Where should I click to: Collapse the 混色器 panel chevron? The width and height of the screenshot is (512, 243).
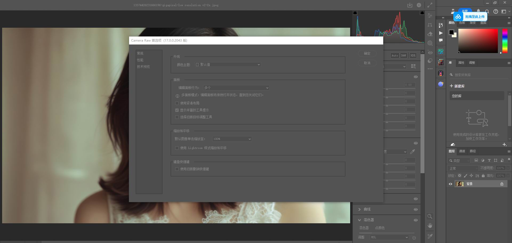tap(359, 220)
